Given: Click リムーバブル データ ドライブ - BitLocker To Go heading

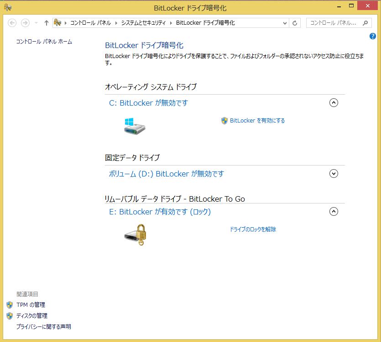Looking at the screenshot, I should coord(175,199).
